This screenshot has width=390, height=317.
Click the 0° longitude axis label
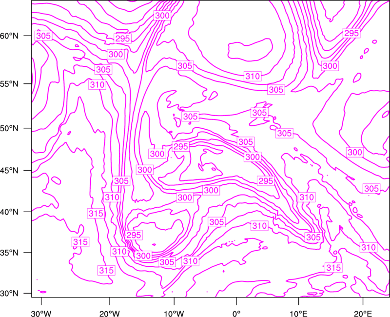236,313
